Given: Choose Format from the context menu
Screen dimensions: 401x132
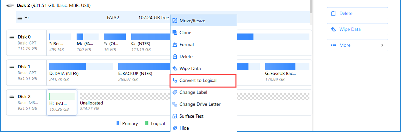Looking at the screenshot, I should click(203, 44).
